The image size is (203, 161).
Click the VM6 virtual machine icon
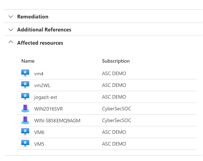click(x=25, y=132)
